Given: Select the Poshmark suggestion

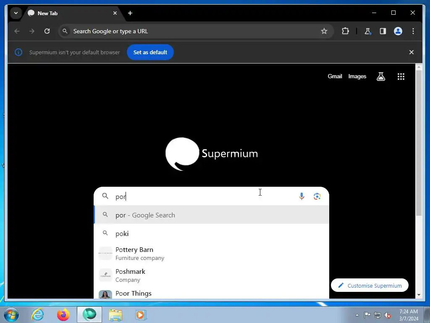Looking at the screenshot, I should coord(211,275).
